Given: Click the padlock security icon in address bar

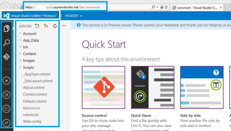Looking at the screenshot, I should (162, 7).
